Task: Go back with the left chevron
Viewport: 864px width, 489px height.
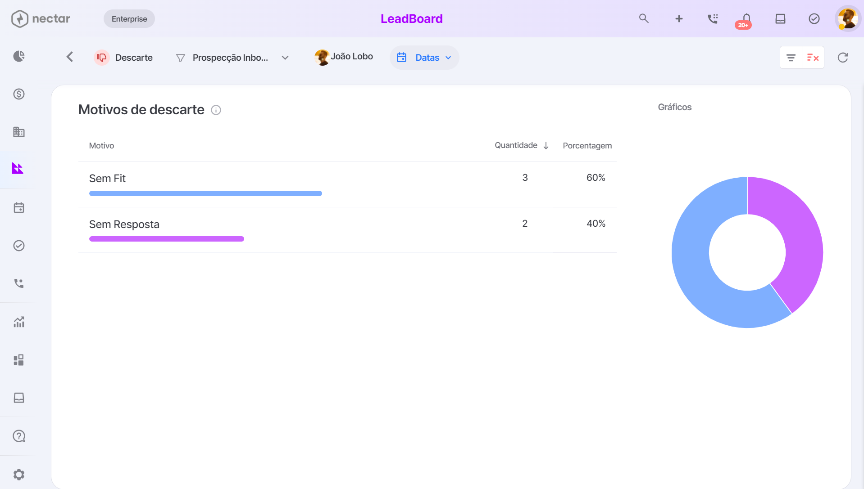Action: coord(70,57)
